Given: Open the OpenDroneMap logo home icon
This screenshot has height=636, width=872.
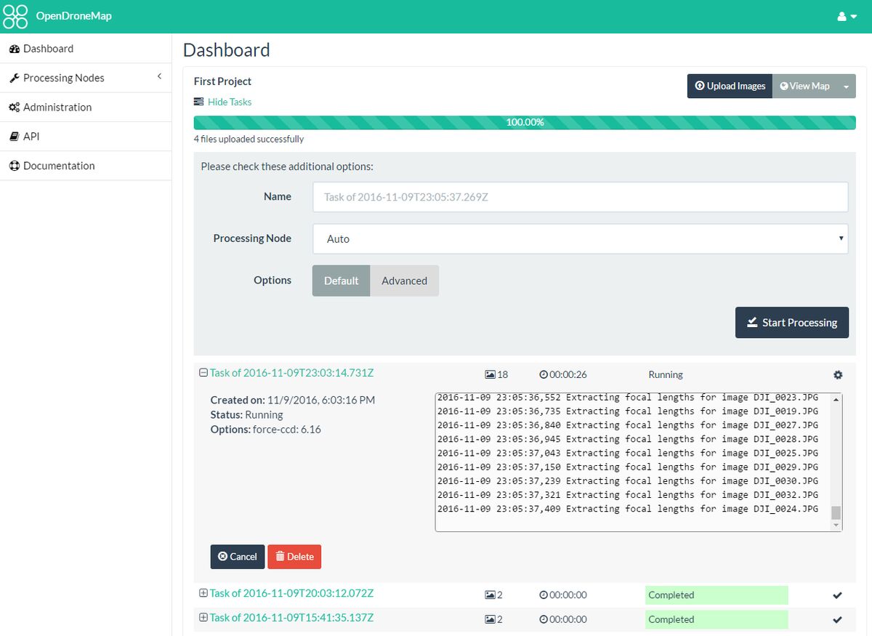Looking at the screenshot, I should point(15,16).
